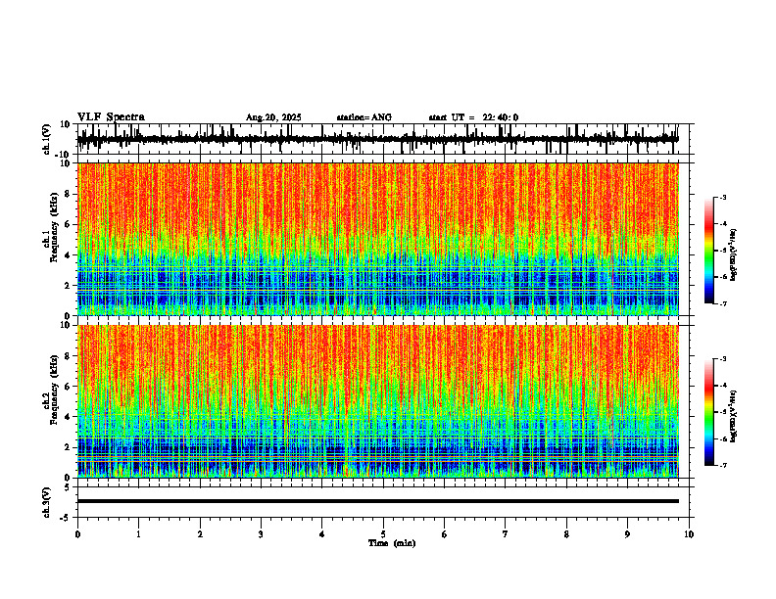
Task: Click the ch.2 colorbar log(PSD) label
Action: pos(733,417)
